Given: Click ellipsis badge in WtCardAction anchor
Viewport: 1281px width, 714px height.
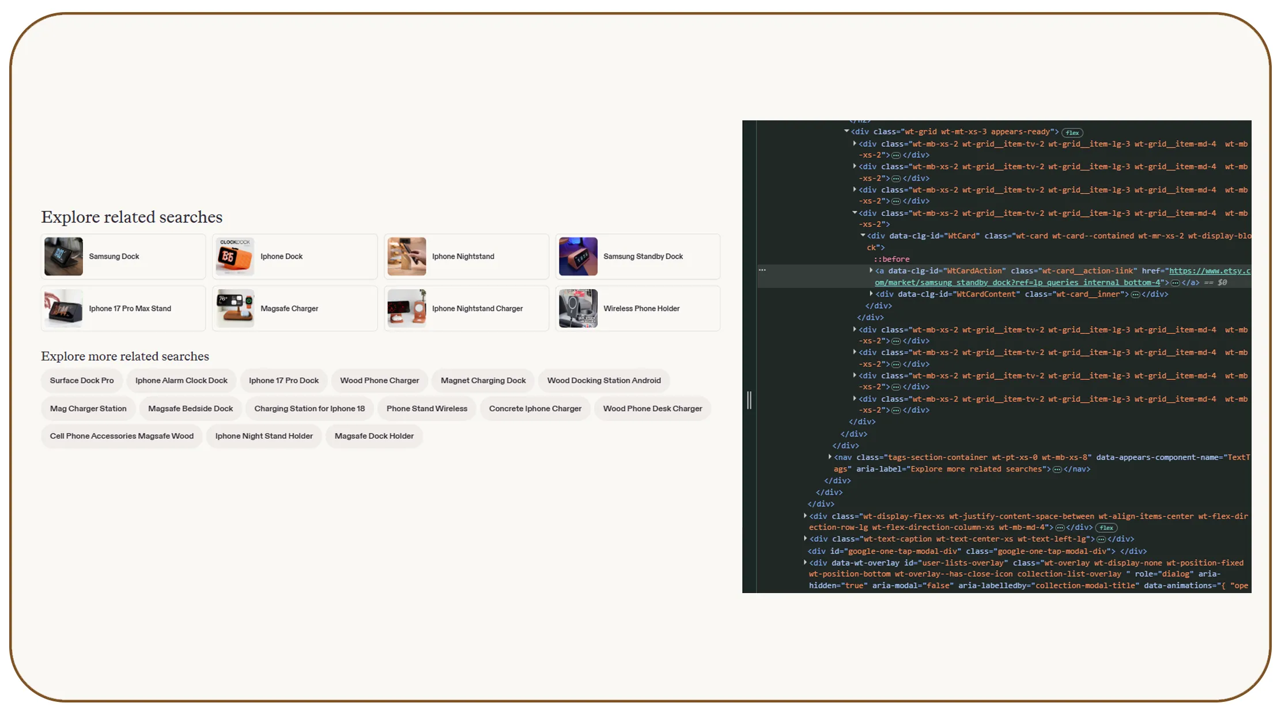Looking at the screenshot, I should [x=1176, y=283].
